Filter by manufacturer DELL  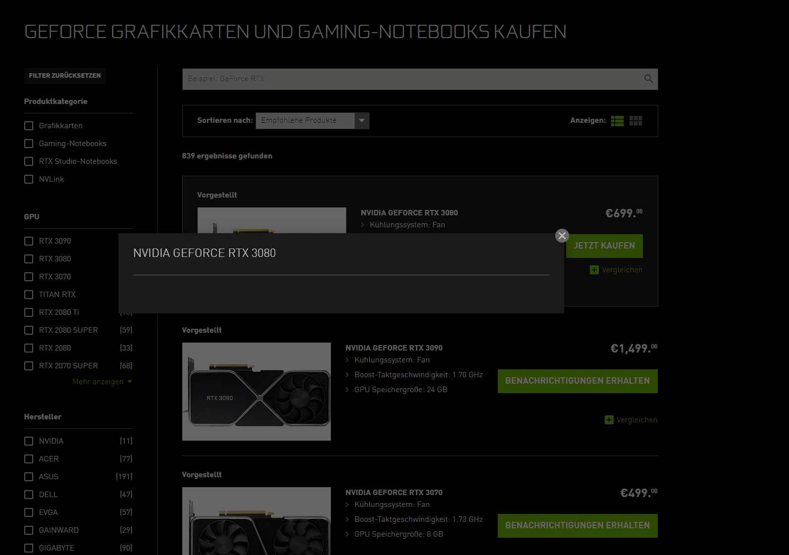coord(29,495)
